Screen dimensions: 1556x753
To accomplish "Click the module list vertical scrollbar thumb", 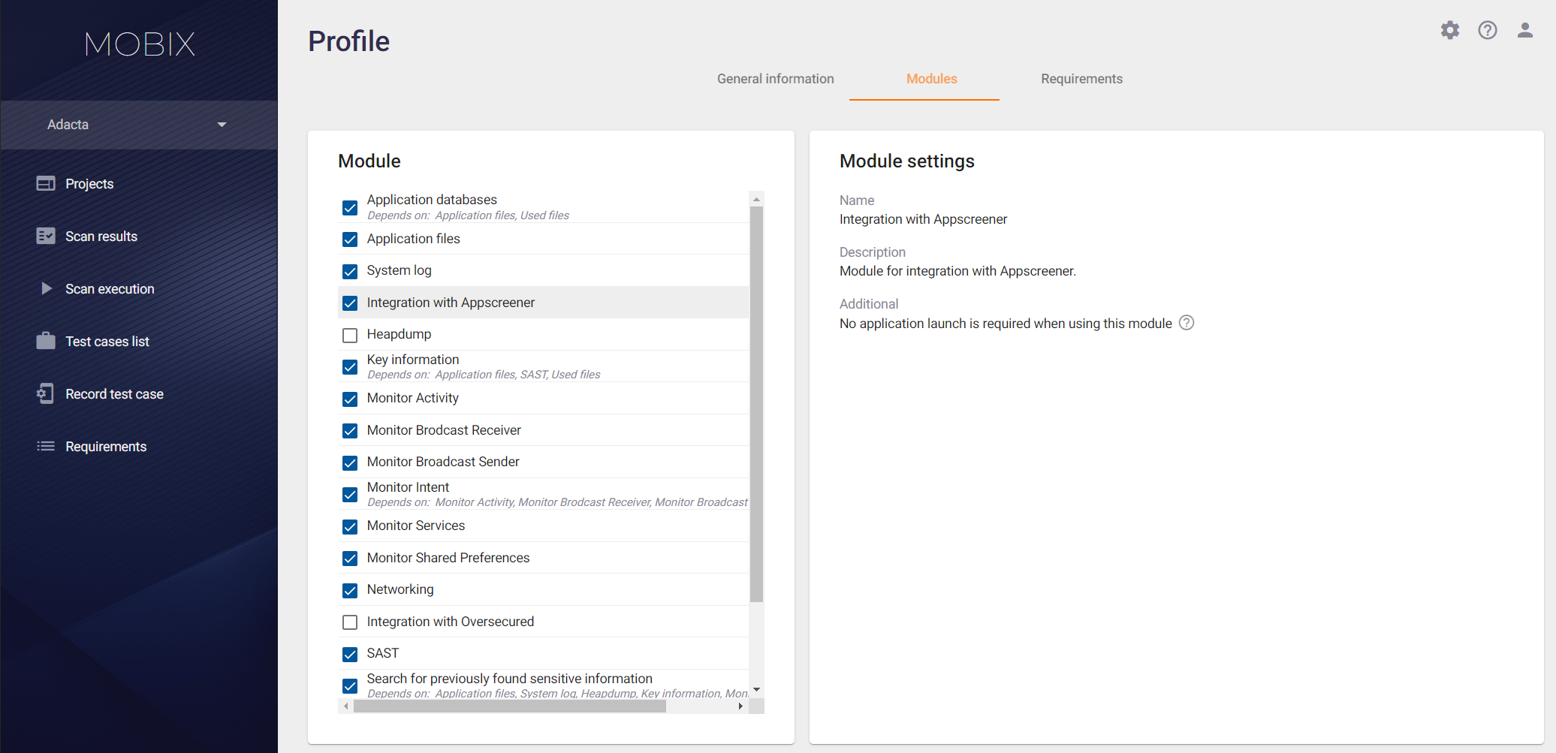I will (x=757, y=404).
